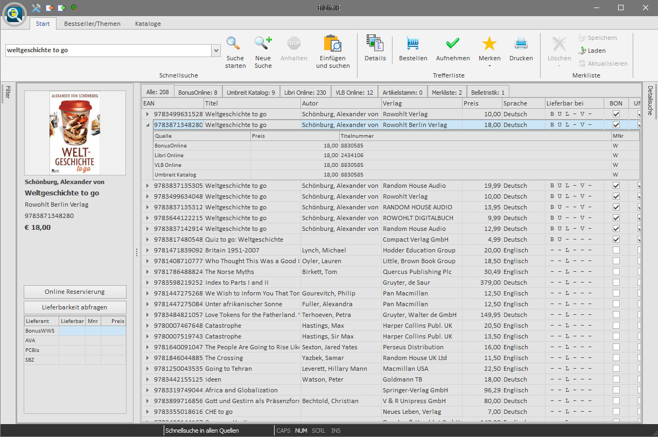This screenshot has height=437, width=658.
Task: Start a new search with Neue Suche
Action: click(263, 44)
